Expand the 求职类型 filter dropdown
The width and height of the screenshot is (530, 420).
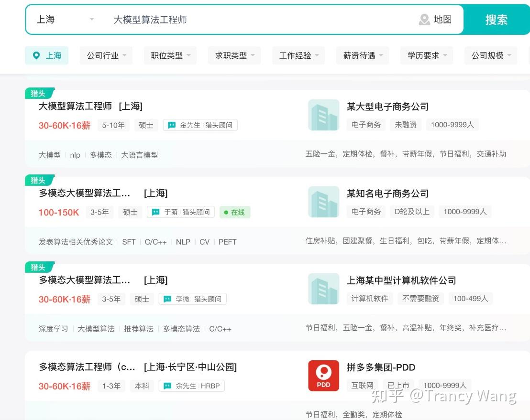tap(234, 55)
